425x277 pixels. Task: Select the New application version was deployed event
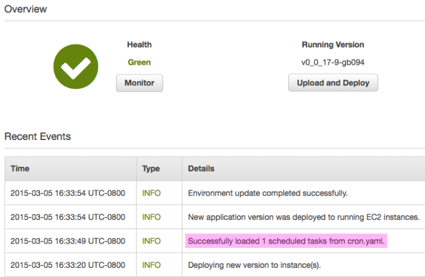(x=304, y=217)
